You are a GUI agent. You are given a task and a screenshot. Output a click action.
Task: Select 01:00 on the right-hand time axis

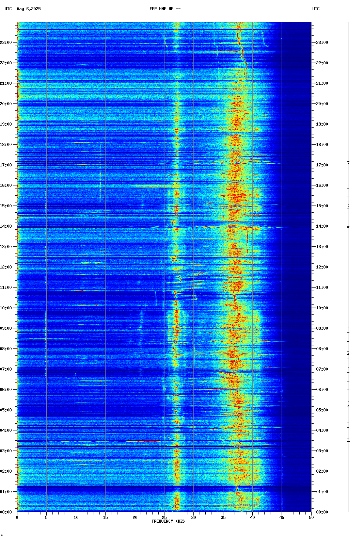click(x=322, y=492)
